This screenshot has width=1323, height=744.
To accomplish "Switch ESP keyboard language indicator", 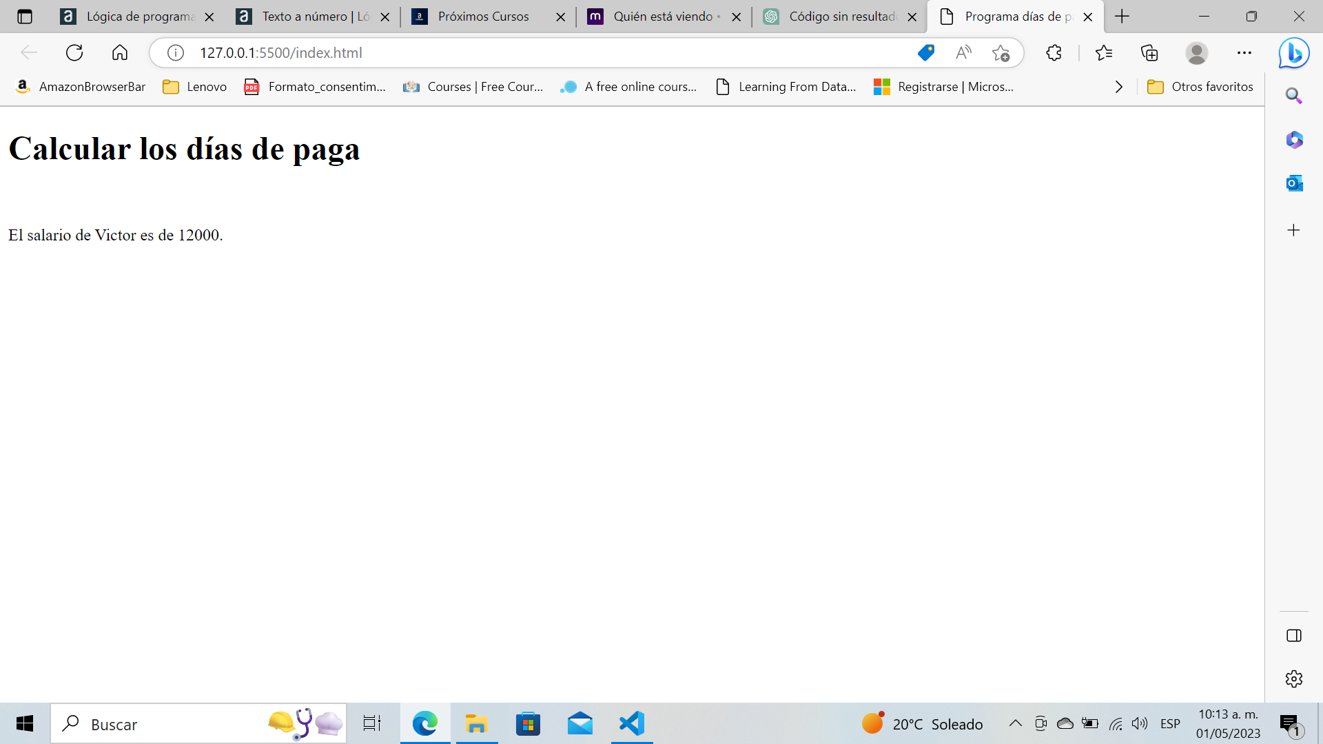I will tap(1170, 723).
